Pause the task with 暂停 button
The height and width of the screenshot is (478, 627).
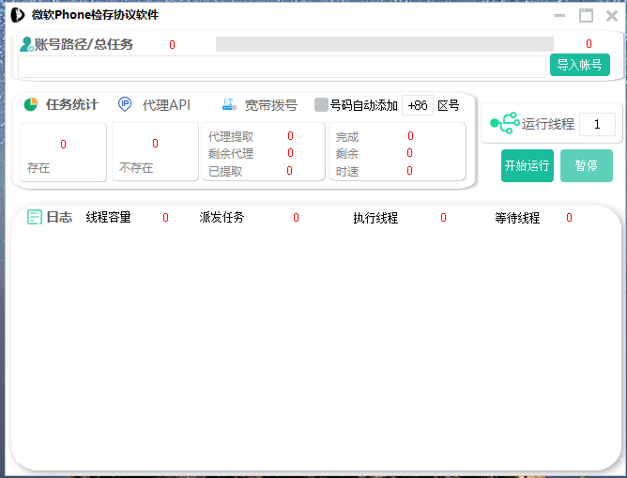(586, 165)
